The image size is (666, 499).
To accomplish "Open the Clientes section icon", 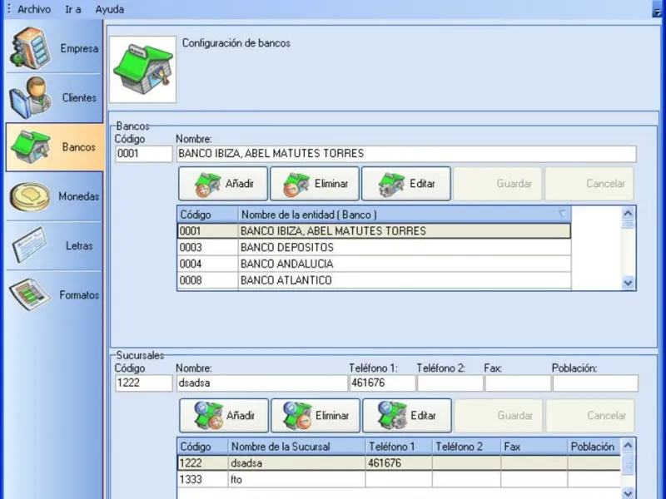I will pyautogui.click(x=31, y=97).
